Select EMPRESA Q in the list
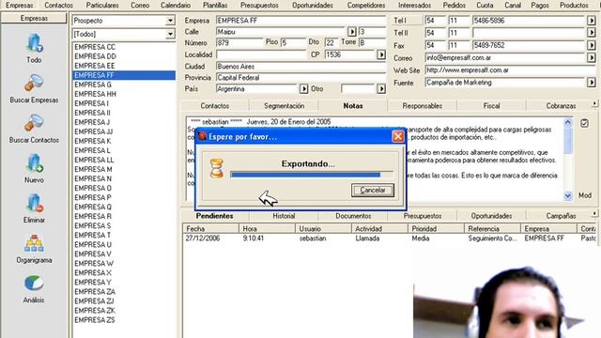Viewport: 601px width, 338px height. click(124, 207)
